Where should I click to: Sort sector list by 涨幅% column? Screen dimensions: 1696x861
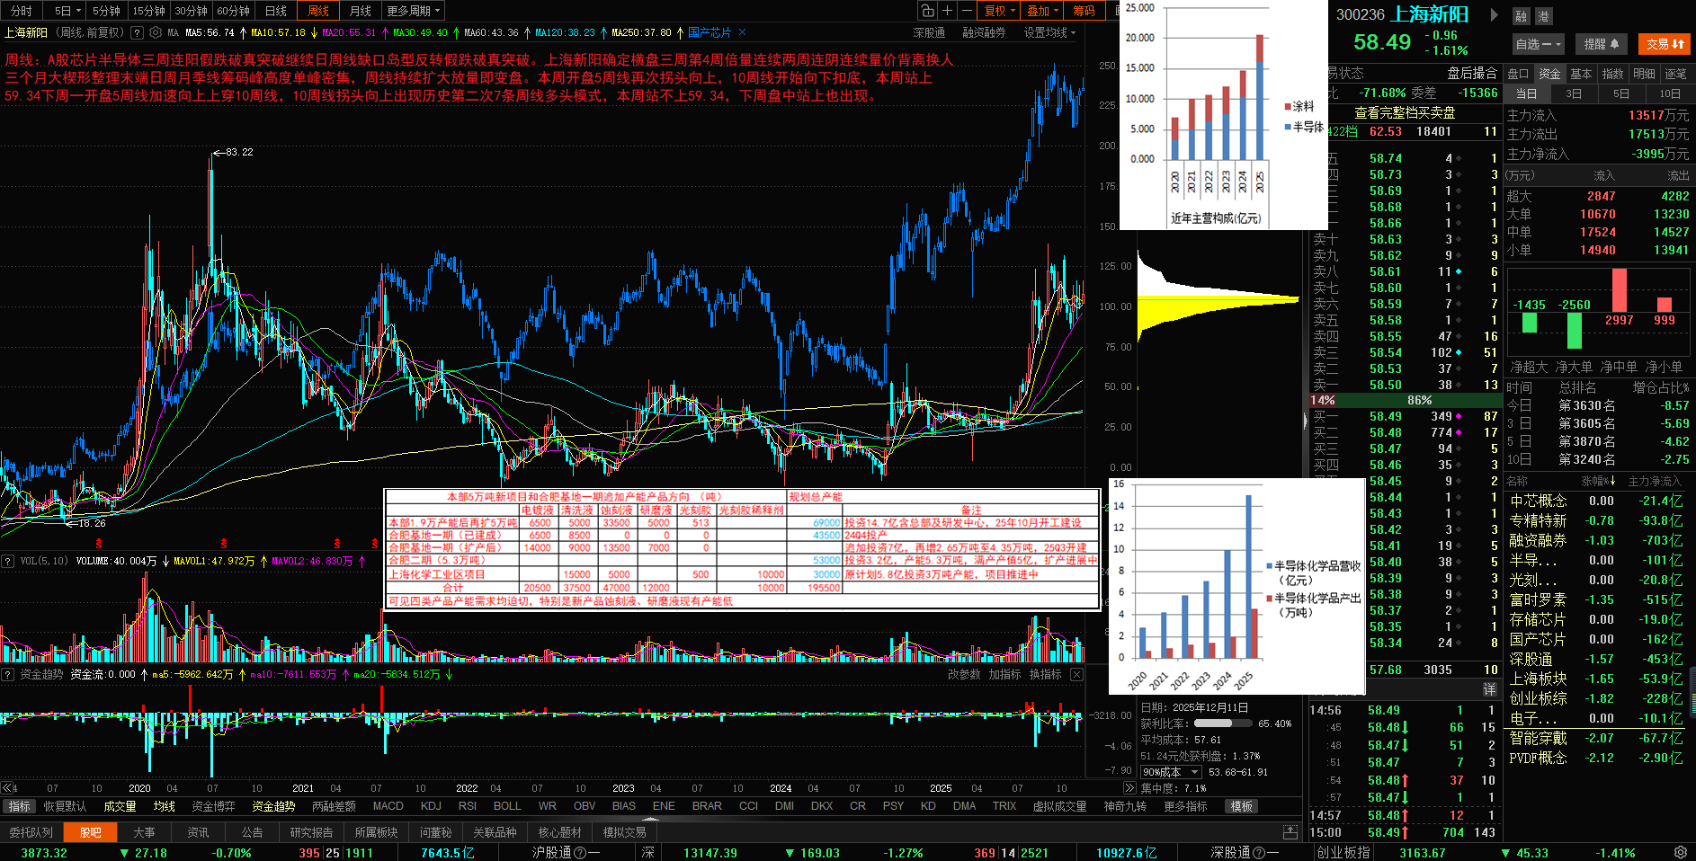point(1598,482)
